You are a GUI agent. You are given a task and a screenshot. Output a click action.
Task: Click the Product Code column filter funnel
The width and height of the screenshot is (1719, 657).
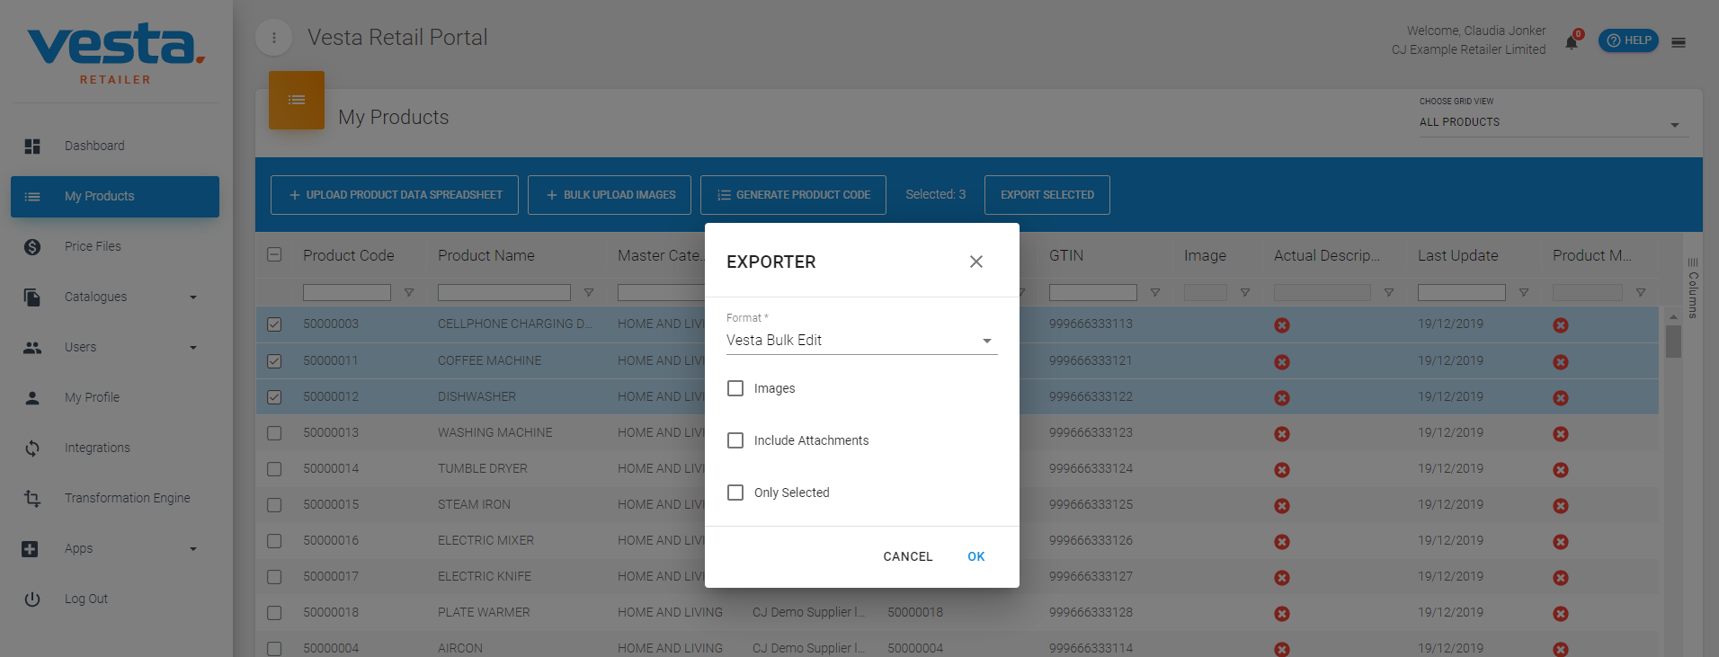(x=409, y=292)
